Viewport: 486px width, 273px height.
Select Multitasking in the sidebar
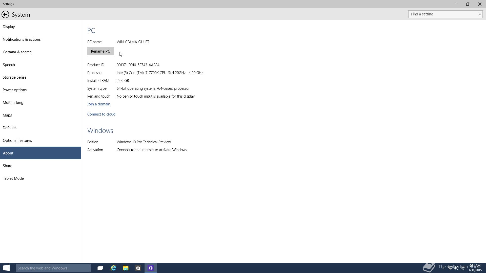point(40,103)
